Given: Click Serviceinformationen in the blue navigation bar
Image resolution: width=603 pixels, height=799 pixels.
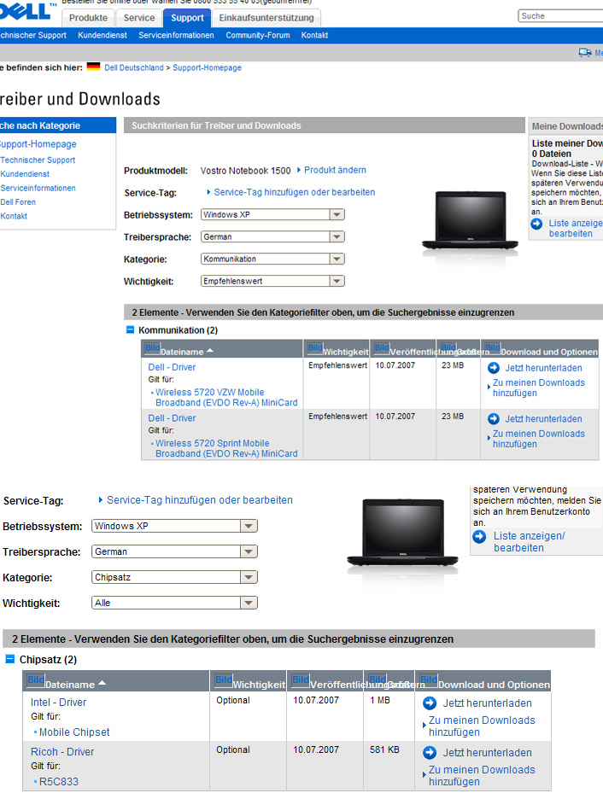Looking at the screenshot, I should coord(176,35).
